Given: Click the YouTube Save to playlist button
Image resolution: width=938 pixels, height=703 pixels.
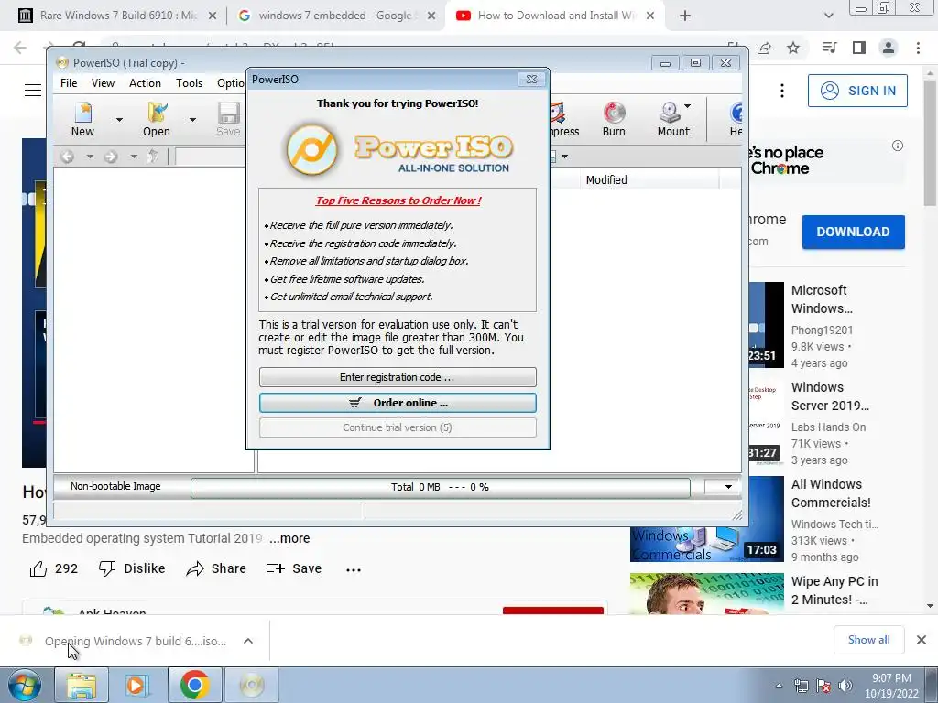Looking at the screenshot, I should (294, 568).
